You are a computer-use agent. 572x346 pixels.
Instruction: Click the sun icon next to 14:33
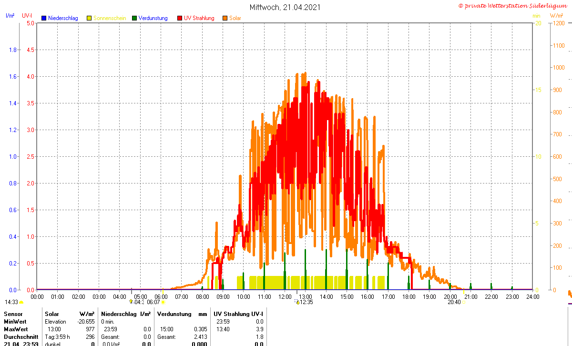(x=21, y=302)
